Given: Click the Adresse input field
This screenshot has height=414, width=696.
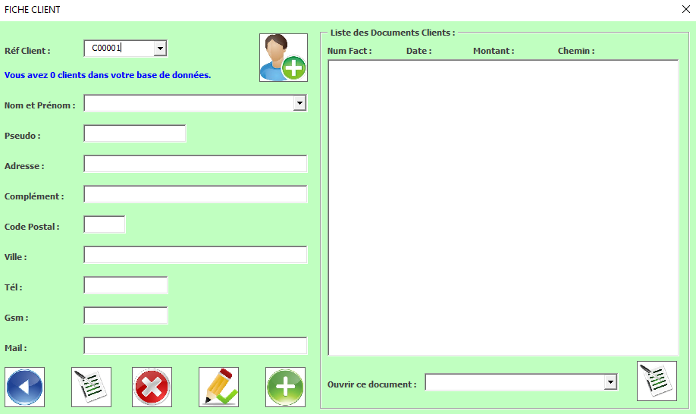Looking at the screenshot, I should [196, 164].
